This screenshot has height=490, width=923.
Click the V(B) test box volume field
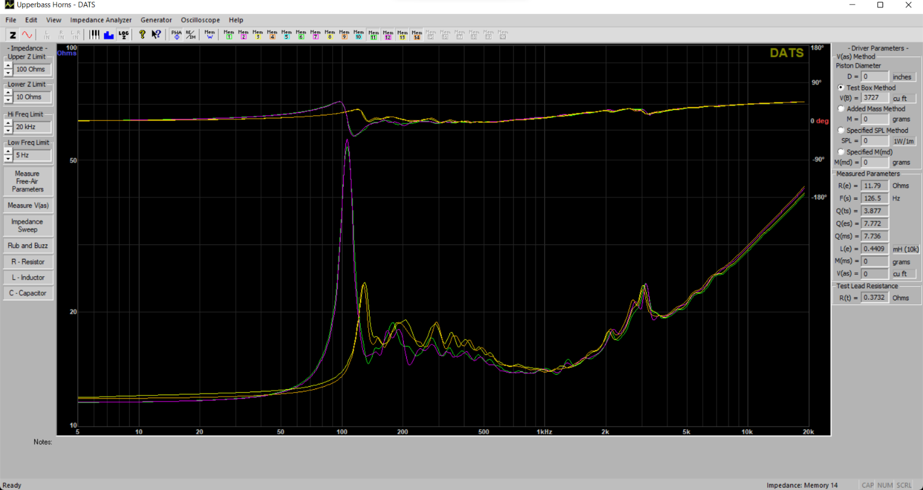(x=875, y=98)
